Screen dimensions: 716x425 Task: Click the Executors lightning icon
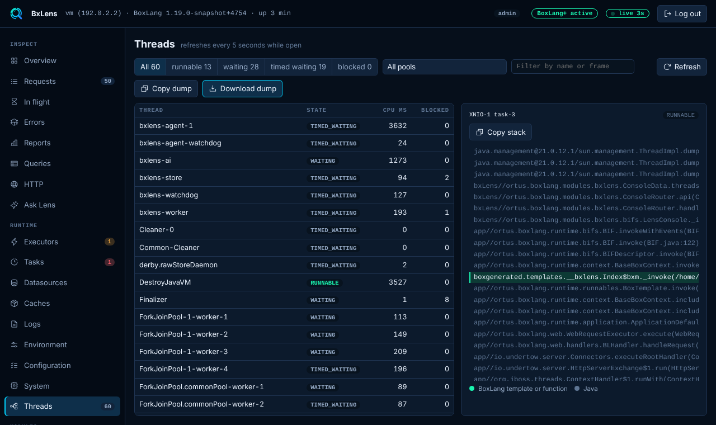[14, 242]
